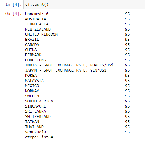Select the In [4] prompt label
145x142 pixels.
pos(14,5)
